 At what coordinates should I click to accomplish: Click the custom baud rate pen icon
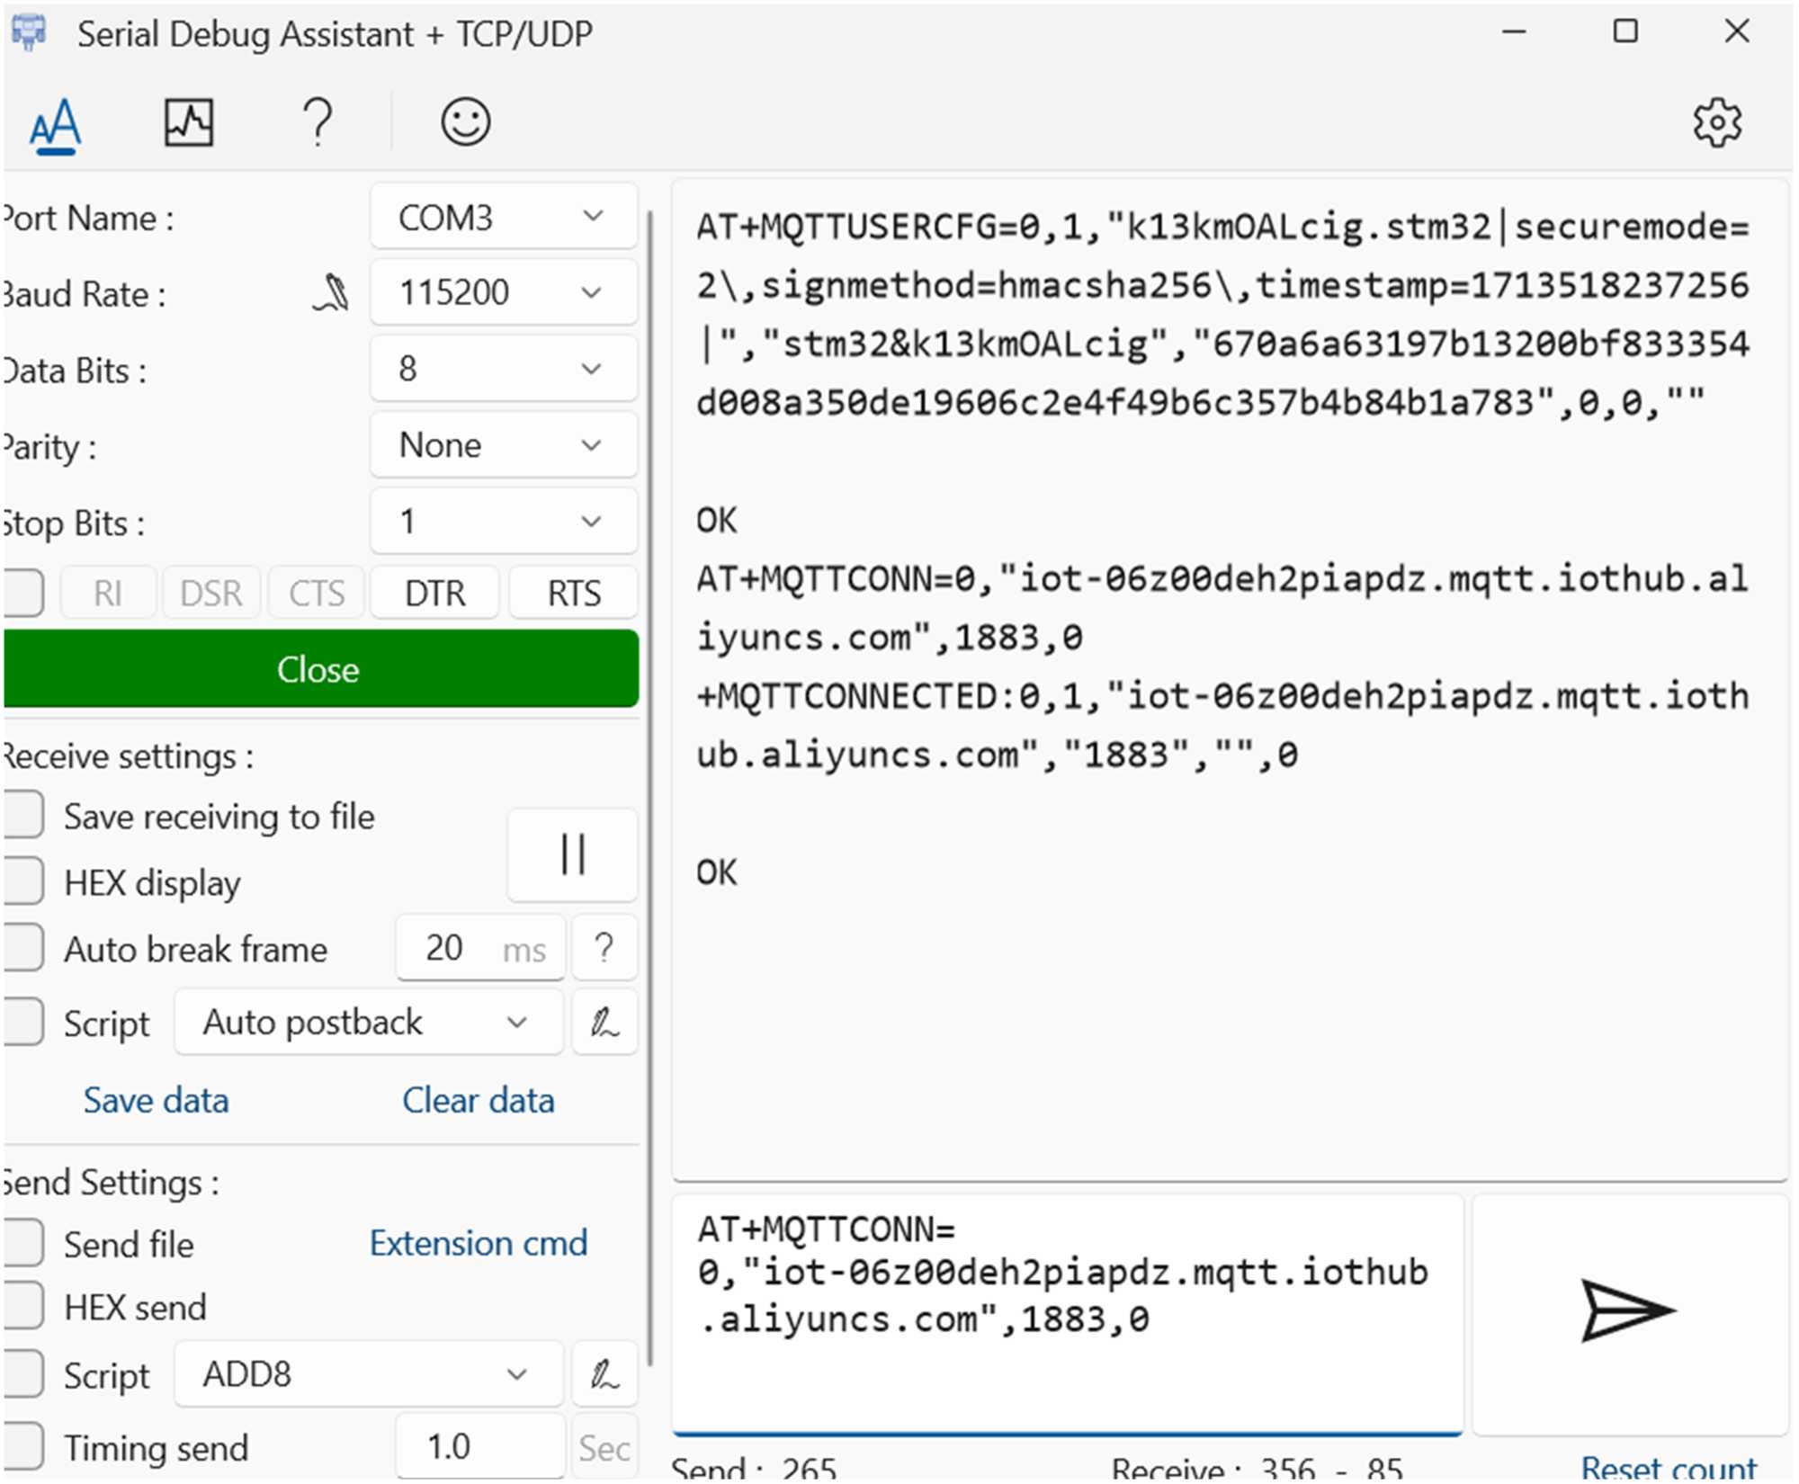(x=332, y=293)
